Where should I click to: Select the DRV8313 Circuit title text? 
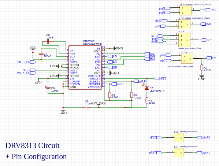coord(33,145)
